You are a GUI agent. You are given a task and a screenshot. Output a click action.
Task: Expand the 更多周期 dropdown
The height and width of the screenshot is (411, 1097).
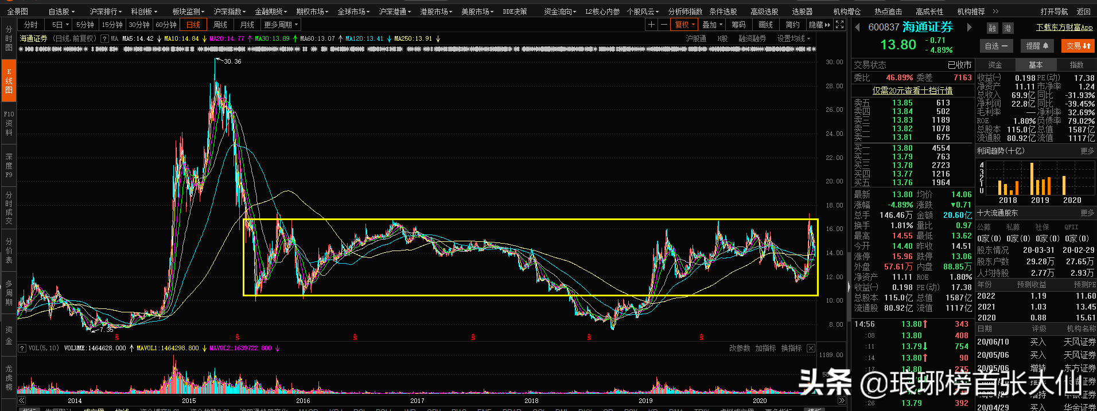[x=281, y=25]
